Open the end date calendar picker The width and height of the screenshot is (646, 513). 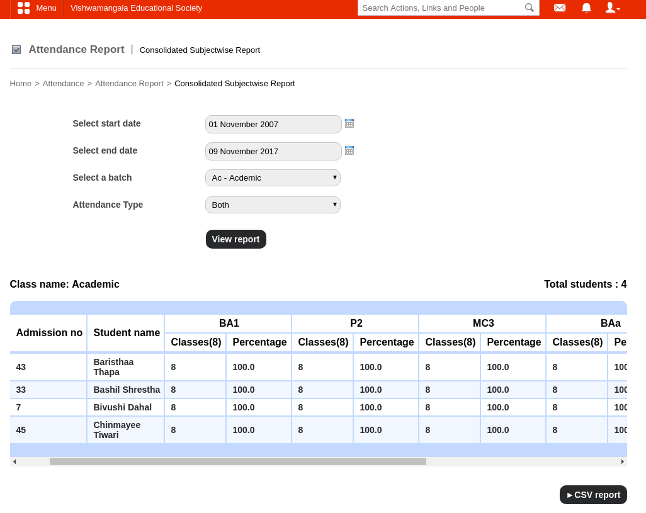coord(349,150)
